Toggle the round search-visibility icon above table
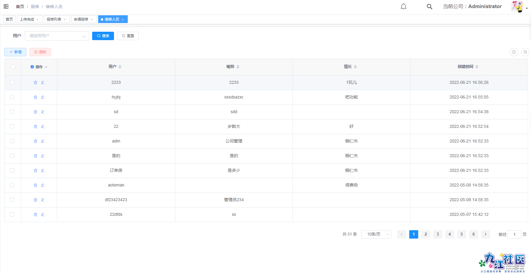 [x=514, y=52]
